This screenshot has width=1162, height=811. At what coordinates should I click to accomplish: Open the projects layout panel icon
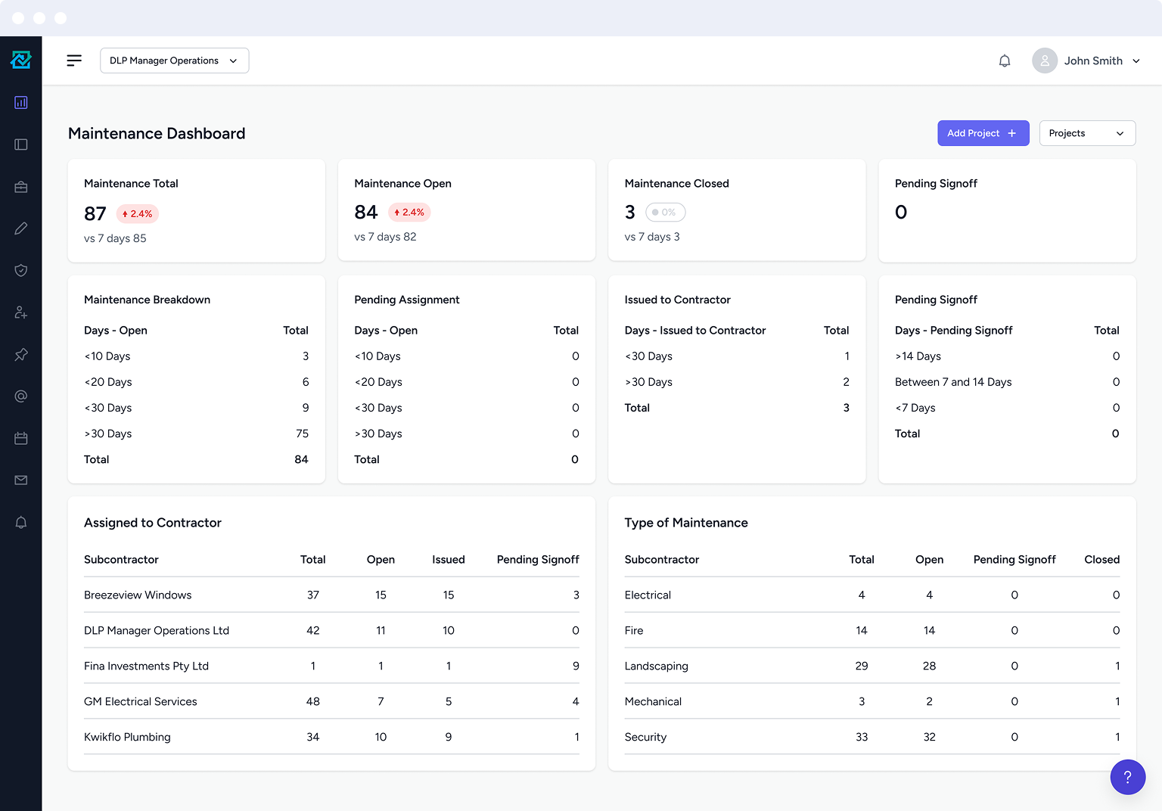pos(20,144)
